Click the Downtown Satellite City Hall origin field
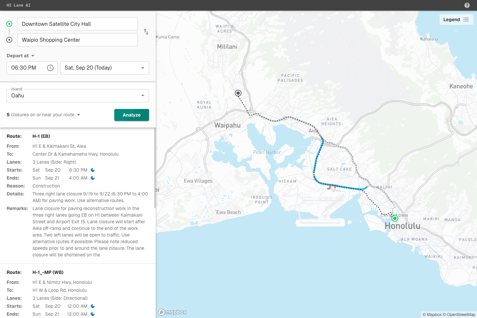 coord(78,24)
